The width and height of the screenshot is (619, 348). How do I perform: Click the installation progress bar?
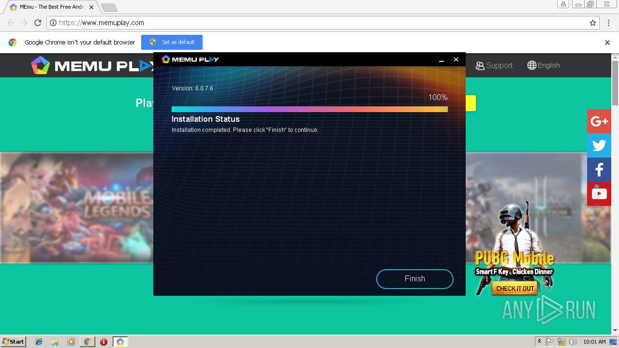pyautogui.click(x=309, y=109)
